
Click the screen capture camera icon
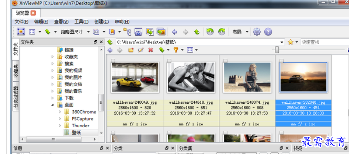click(x=138, y=32)
